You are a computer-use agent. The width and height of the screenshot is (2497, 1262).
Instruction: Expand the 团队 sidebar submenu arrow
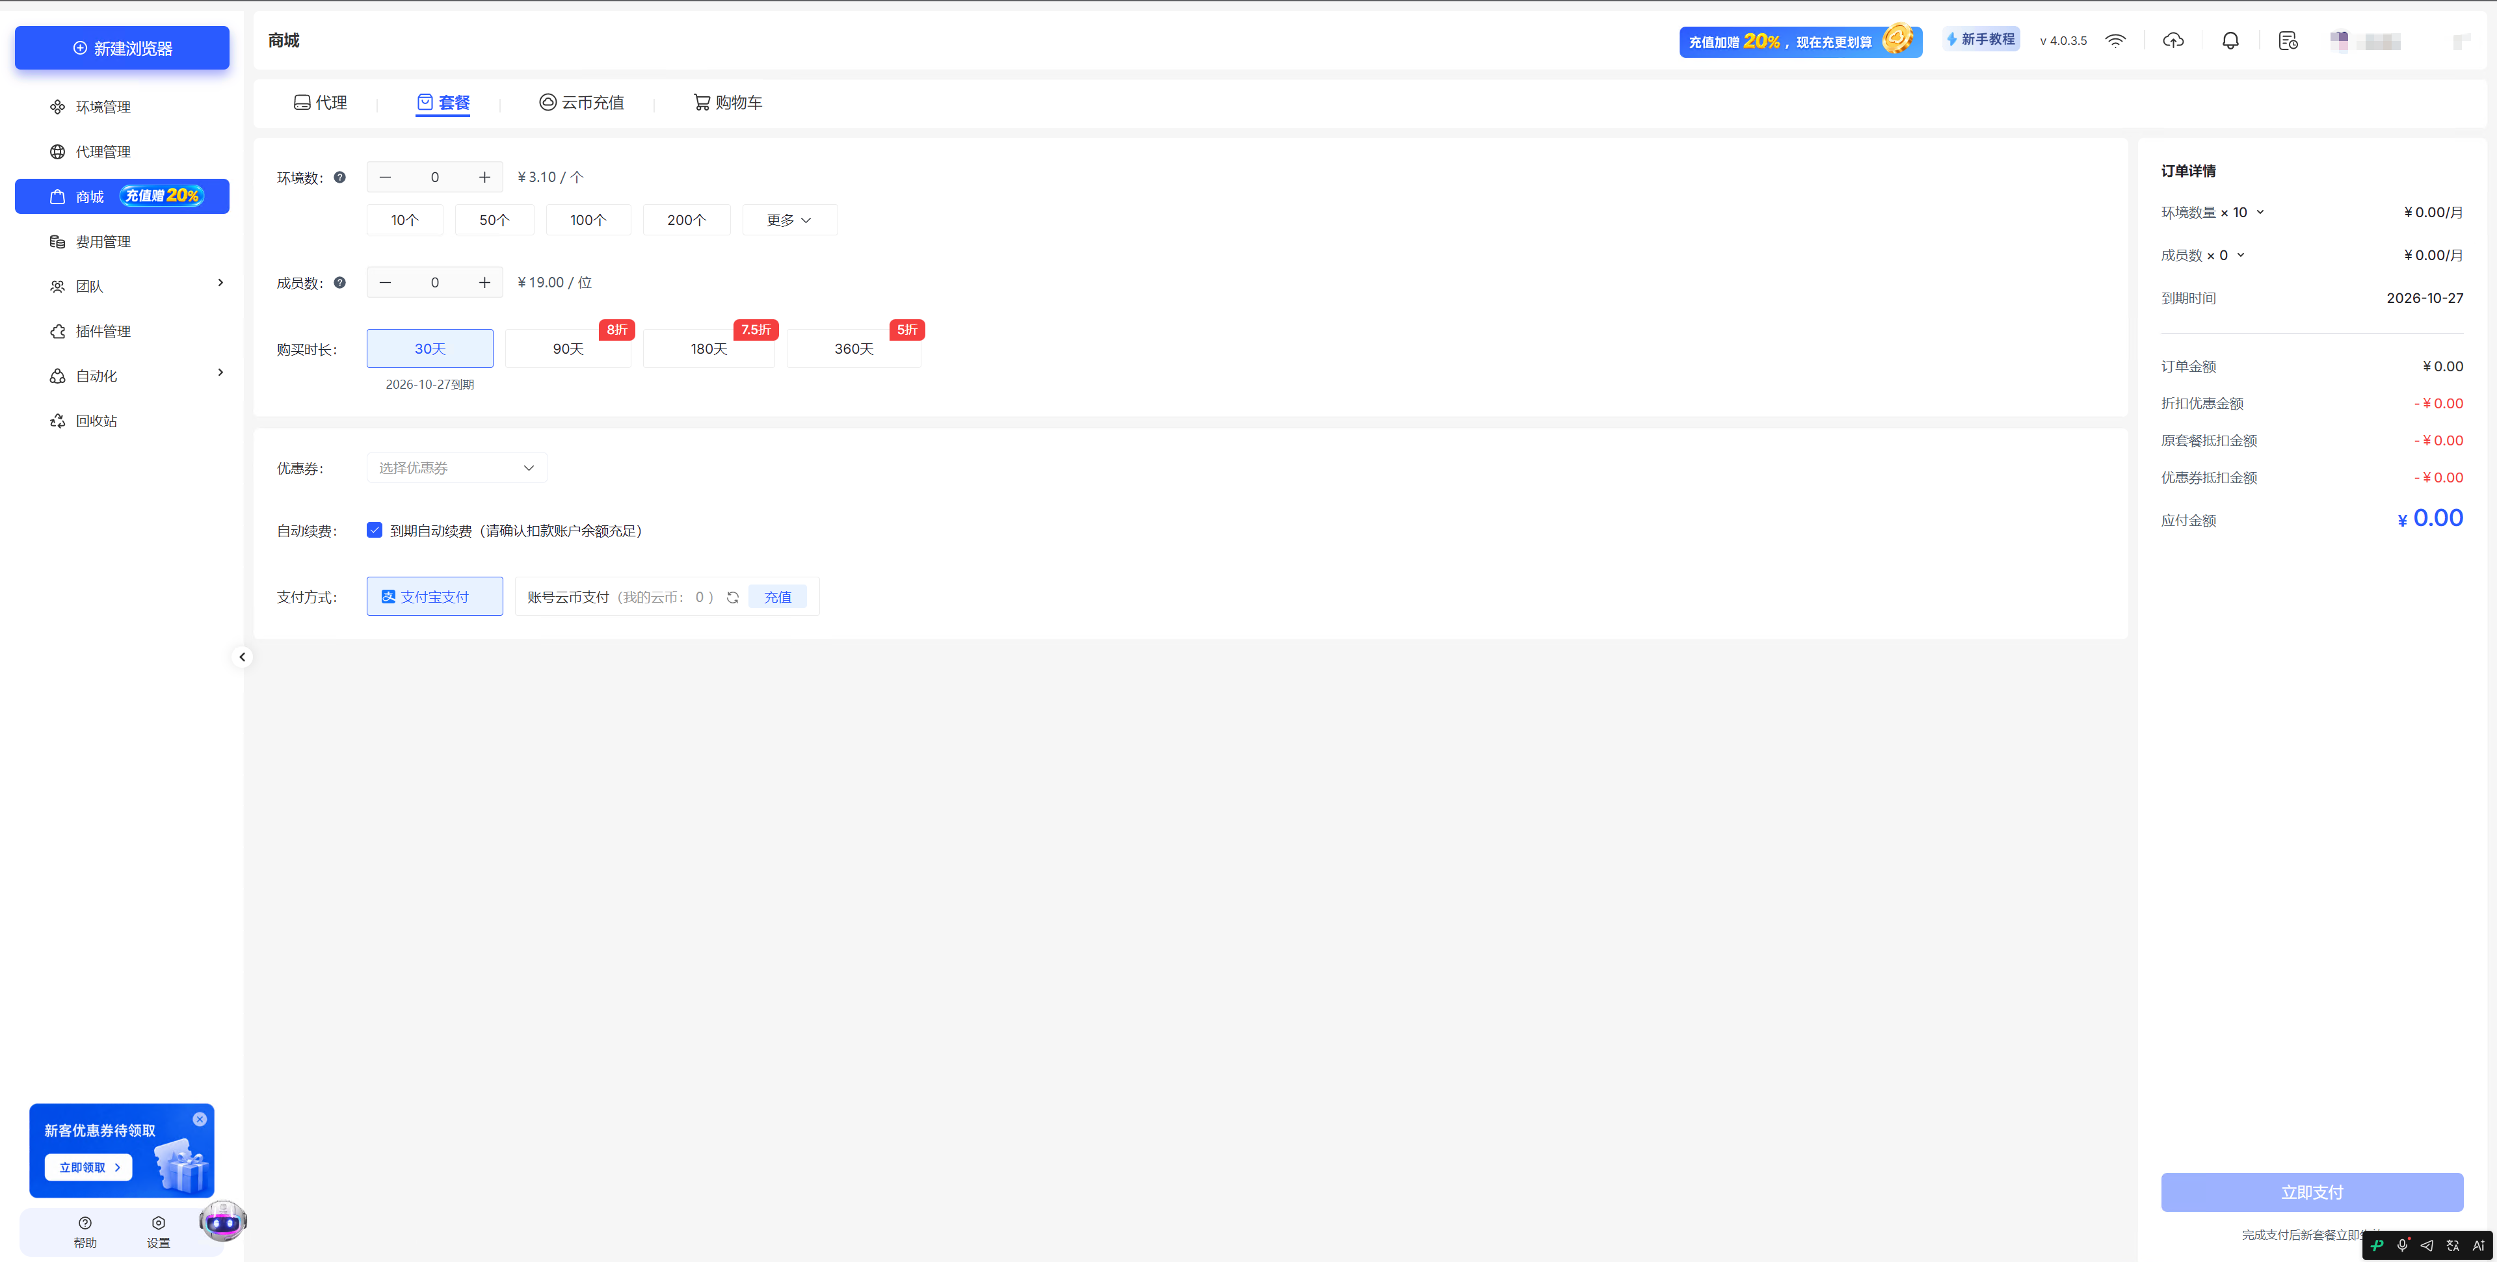[220, 283]
